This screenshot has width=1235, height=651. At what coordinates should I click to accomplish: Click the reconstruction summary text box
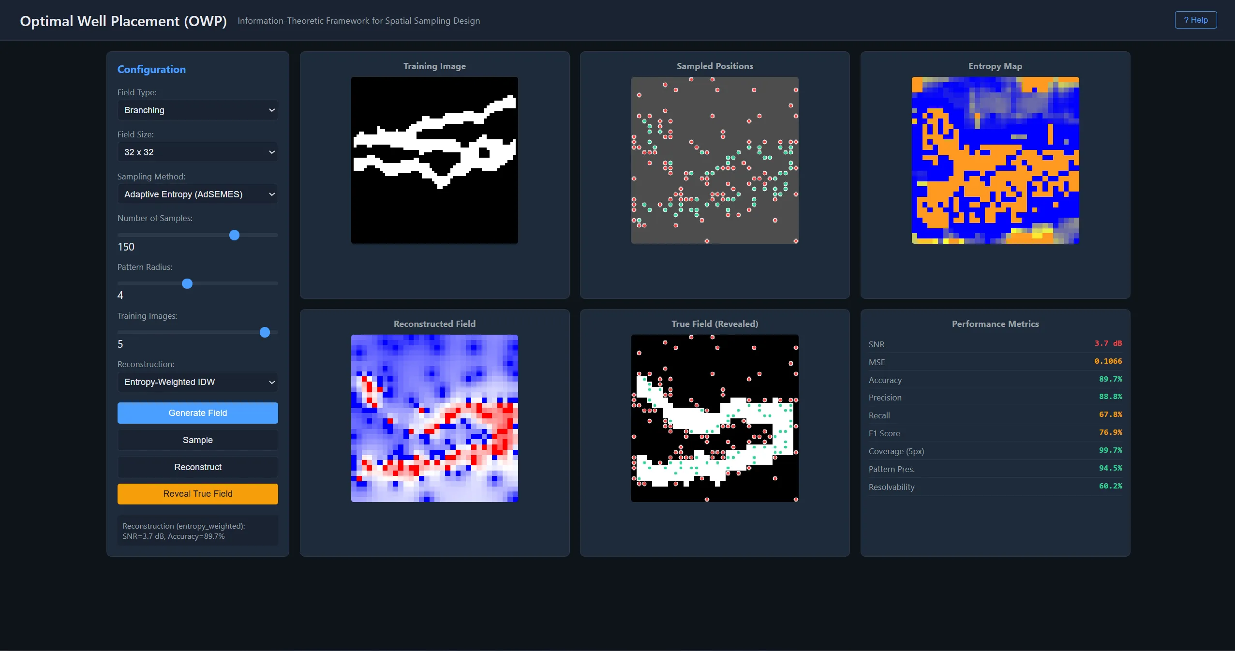point(197,531)
